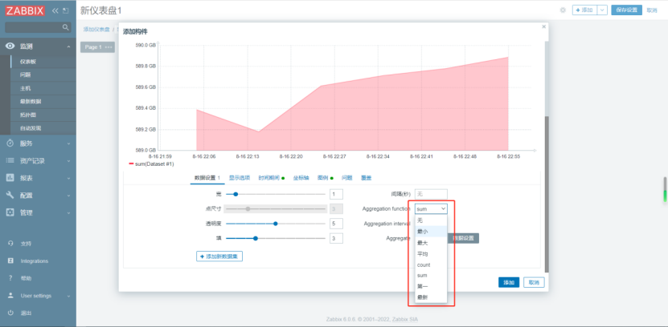
Task: Click the search magnifier icon in the sidebar
Action: (65, 27)
